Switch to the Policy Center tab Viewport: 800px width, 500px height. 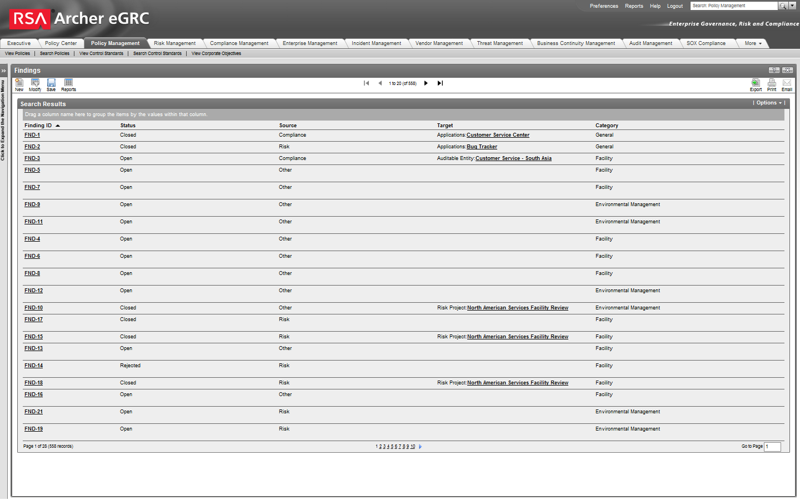tap(61, 43)
